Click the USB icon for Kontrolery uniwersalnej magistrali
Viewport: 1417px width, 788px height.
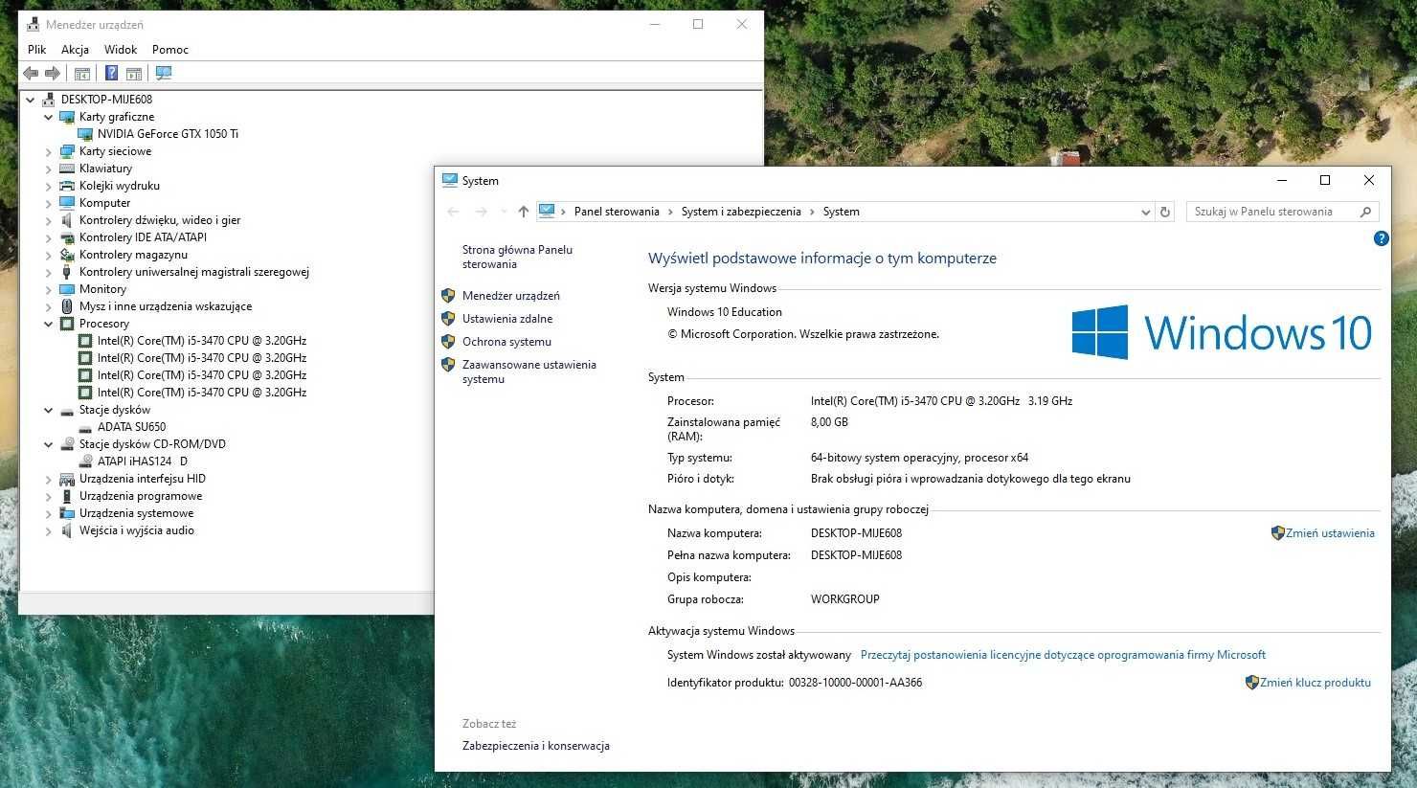tap(67, 272)
